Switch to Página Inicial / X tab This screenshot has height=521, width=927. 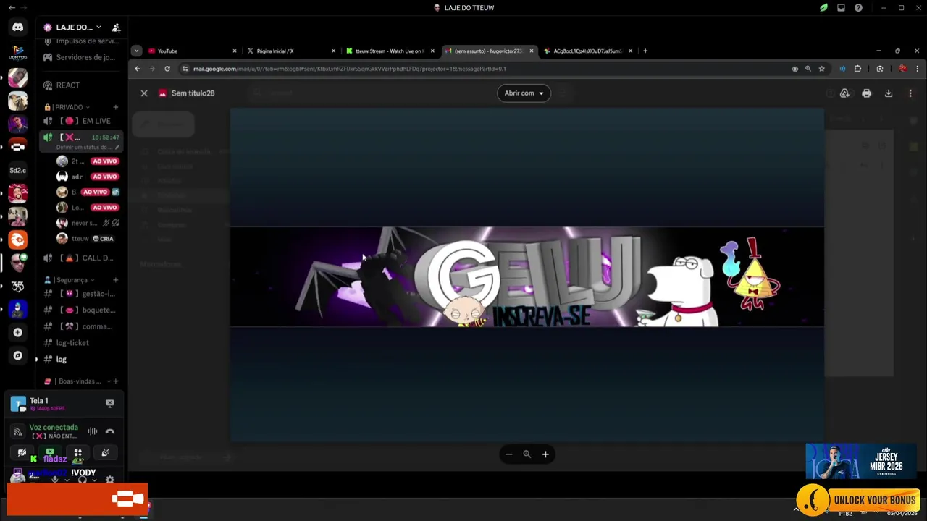coord(291,51)
